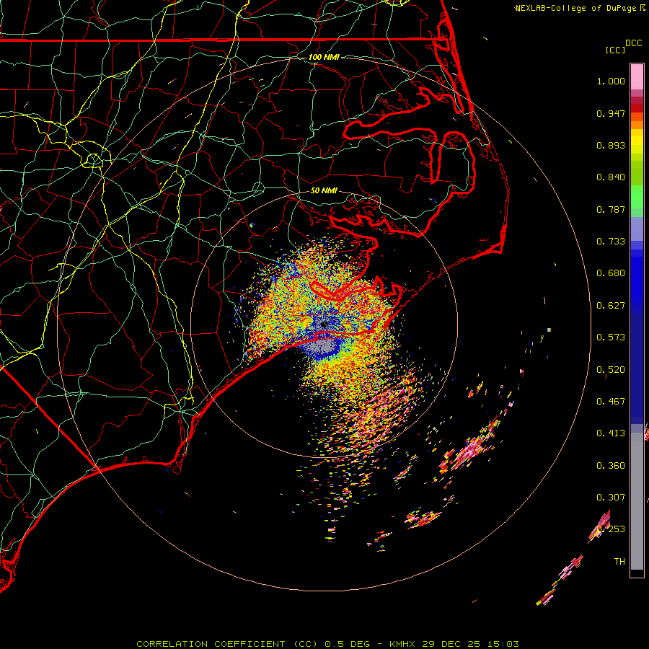Viewport: 649px width, 649px height.
Task: Click the 0.733 color scale value
Action: [x=611, y=242]
